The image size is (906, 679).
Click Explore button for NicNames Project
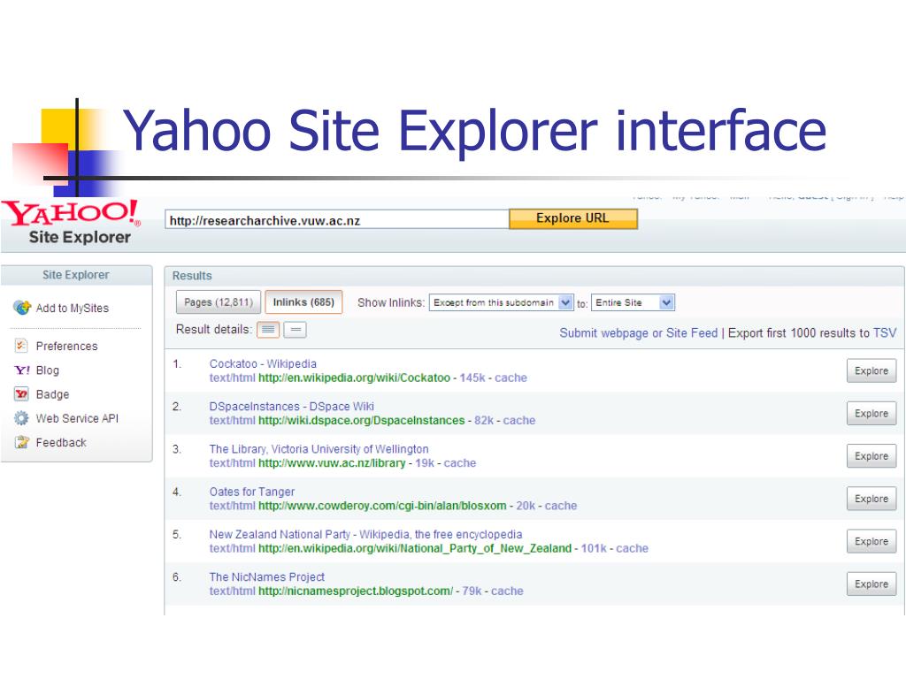(871, 584)
